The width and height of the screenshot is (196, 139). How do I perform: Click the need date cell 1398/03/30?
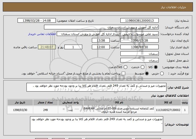[20, 110]
